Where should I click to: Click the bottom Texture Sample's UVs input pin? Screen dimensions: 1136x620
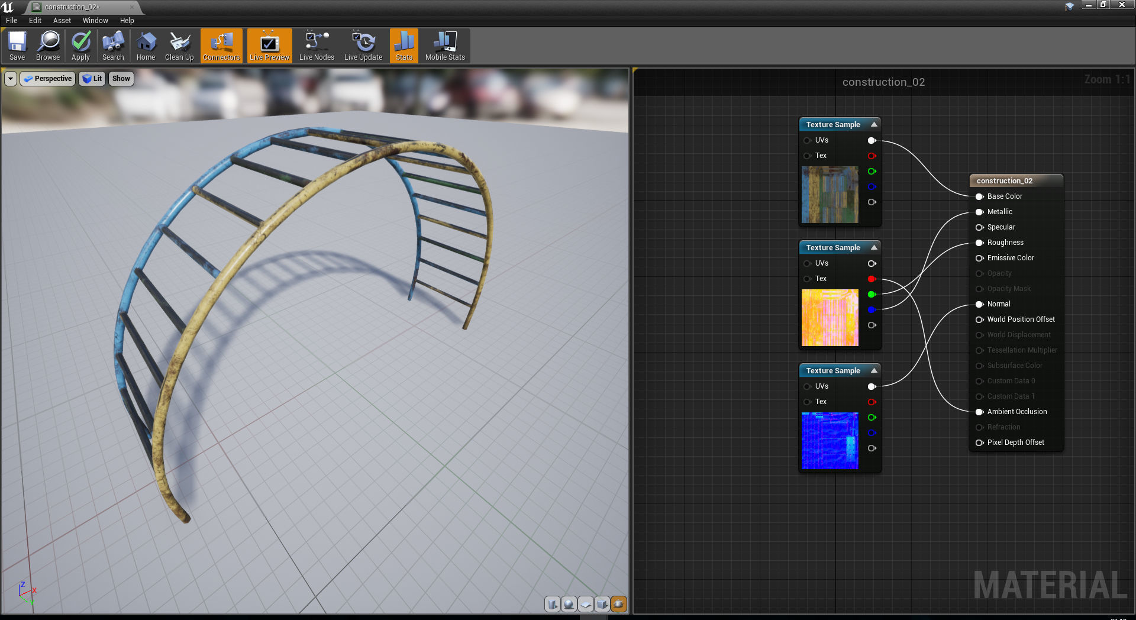(807, 386)
